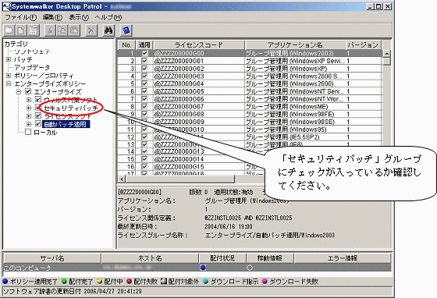Click the scissors cut toolbar icon

51,30
